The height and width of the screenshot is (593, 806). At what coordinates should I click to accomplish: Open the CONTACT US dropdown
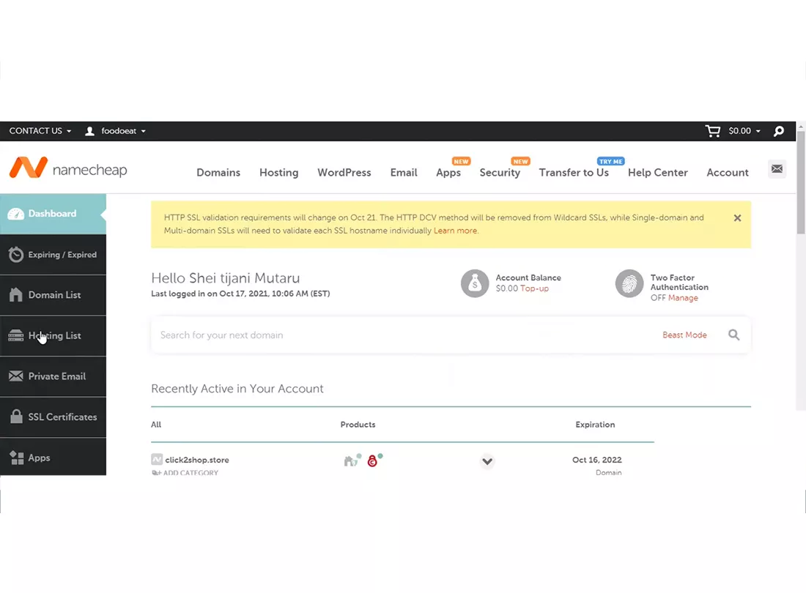[40, 131]
